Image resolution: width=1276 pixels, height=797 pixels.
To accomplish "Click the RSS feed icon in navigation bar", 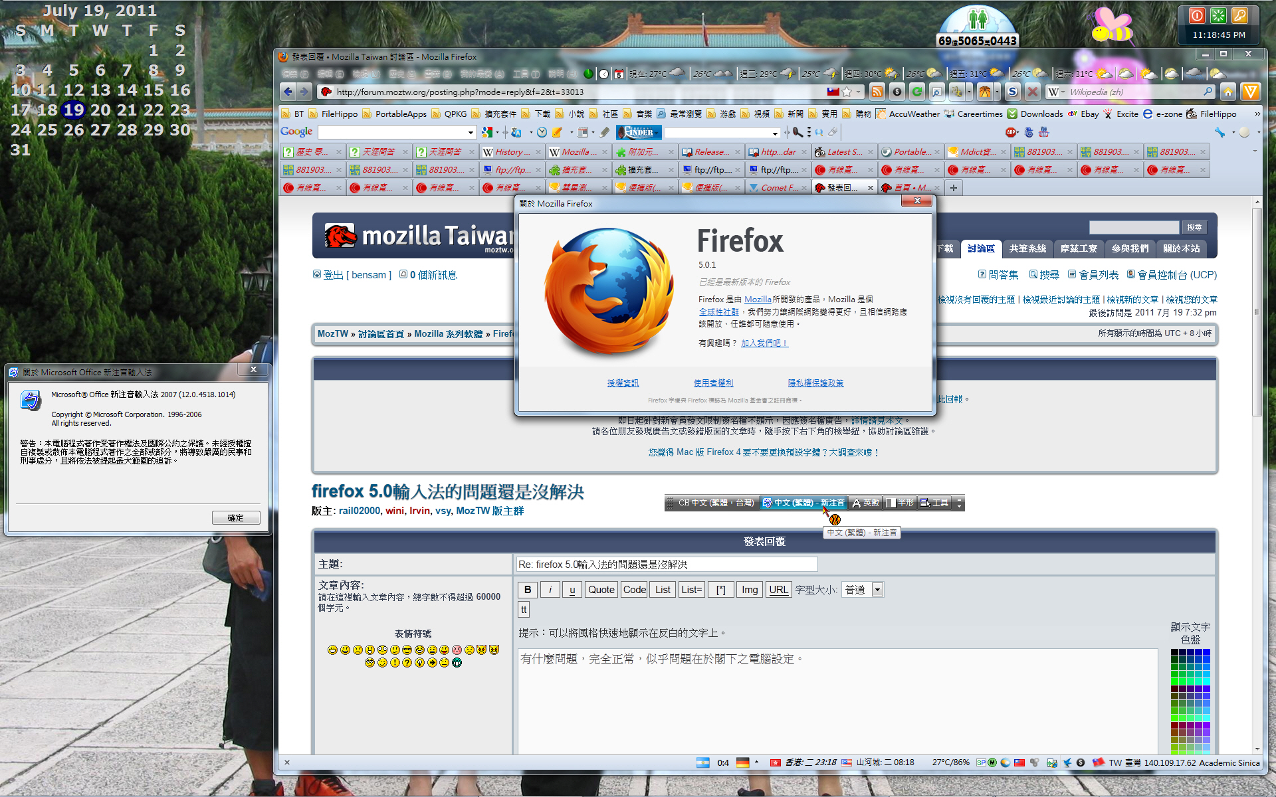I will tap(877, 92).
